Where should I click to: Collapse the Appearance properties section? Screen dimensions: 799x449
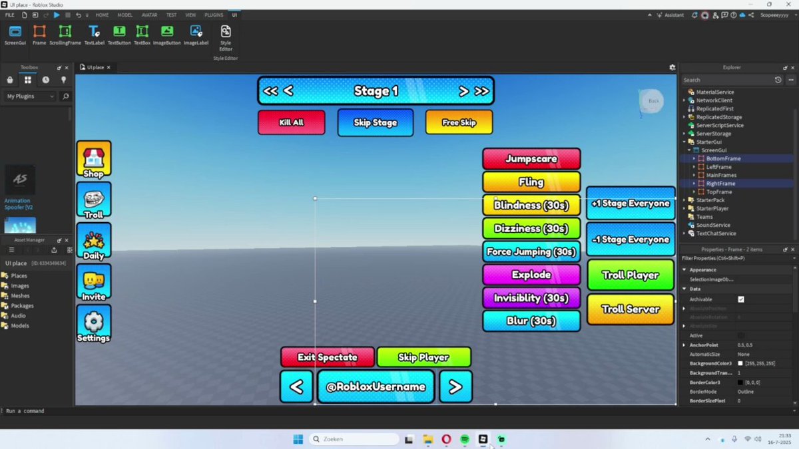[x=684, y=270]
